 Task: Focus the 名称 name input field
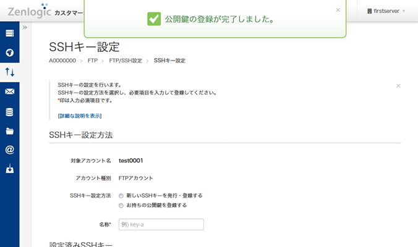(161, 224)
